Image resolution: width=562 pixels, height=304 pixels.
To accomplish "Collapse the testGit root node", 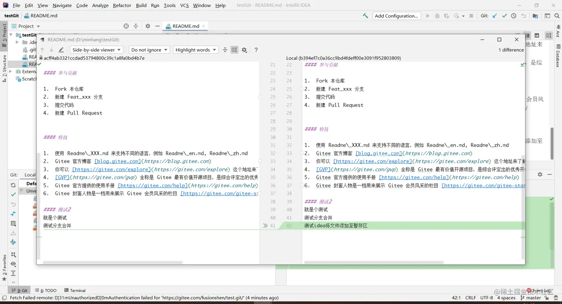I will click(11, 35).
